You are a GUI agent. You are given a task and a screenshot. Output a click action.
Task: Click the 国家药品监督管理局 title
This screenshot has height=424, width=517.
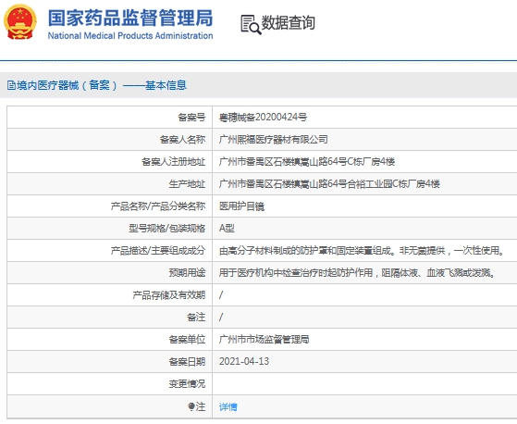pos(130,18)
